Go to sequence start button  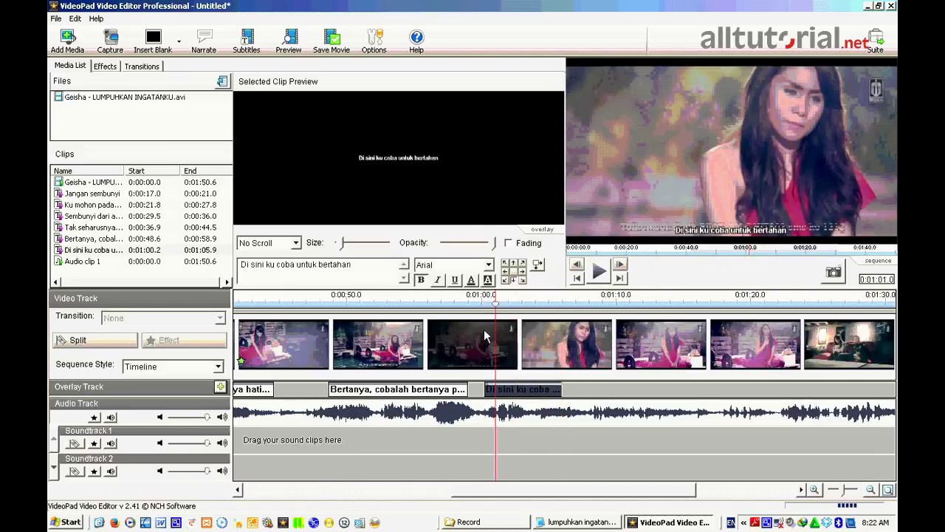point(577,279)
